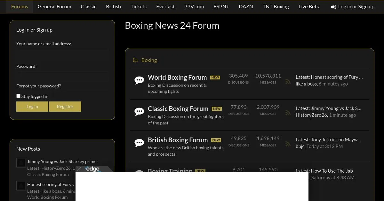Click speech bubble icon for British Boxing Forum

coord(139,143)
